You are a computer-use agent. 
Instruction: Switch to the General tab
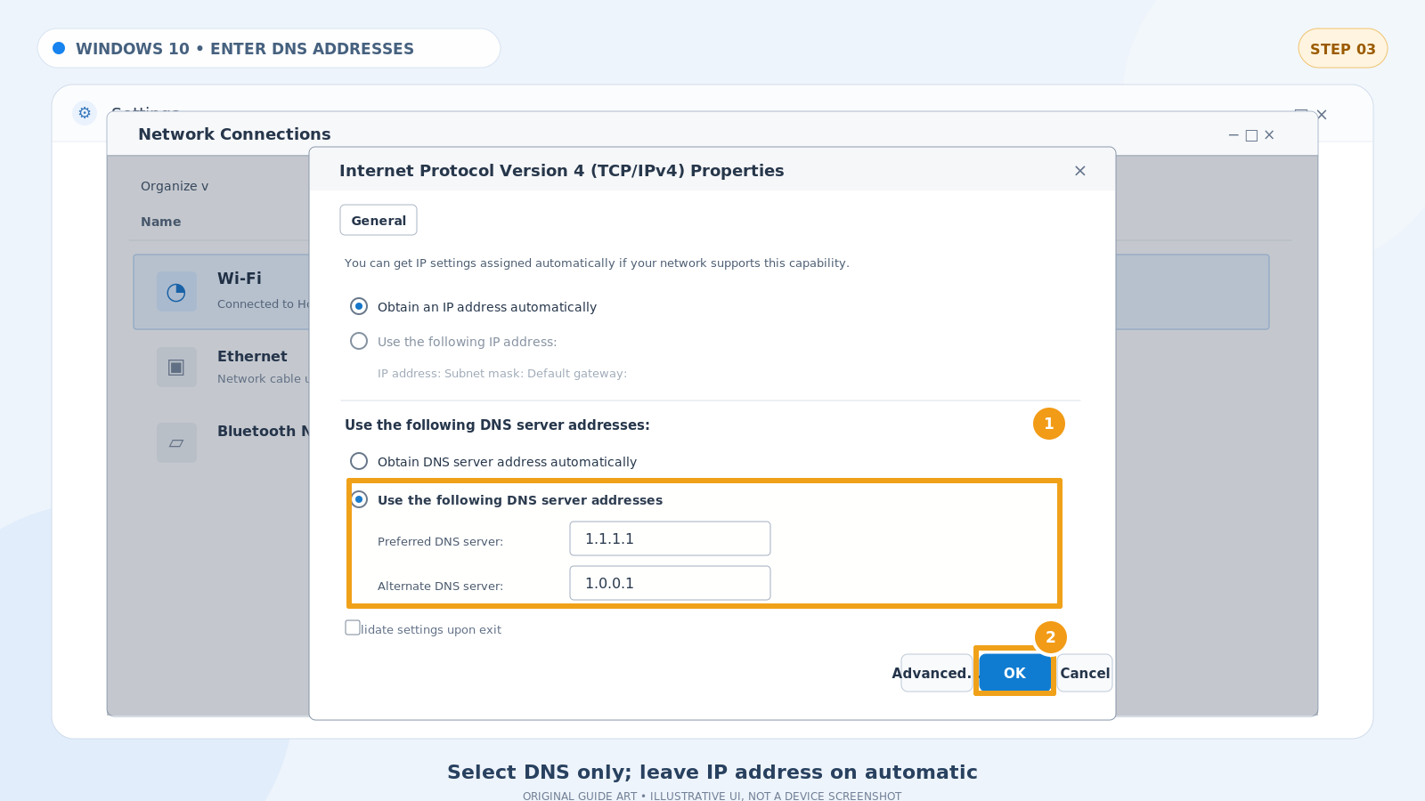tap(379, 220)
